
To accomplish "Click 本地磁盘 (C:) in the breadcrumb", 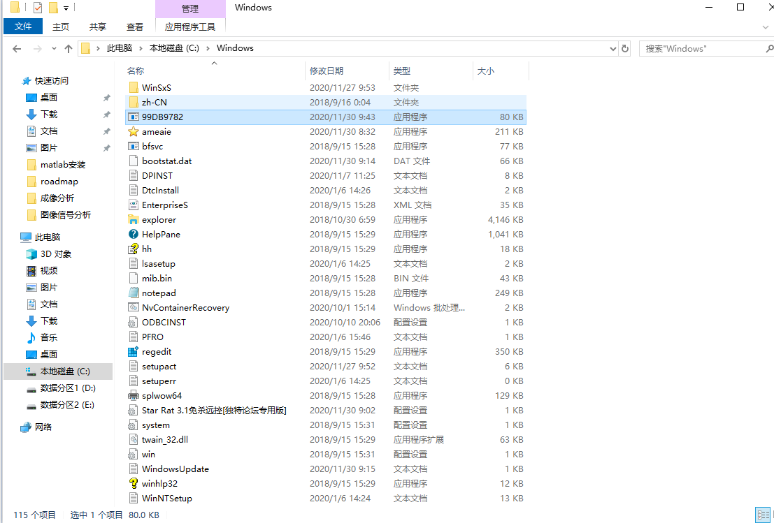I will point(174,47).
